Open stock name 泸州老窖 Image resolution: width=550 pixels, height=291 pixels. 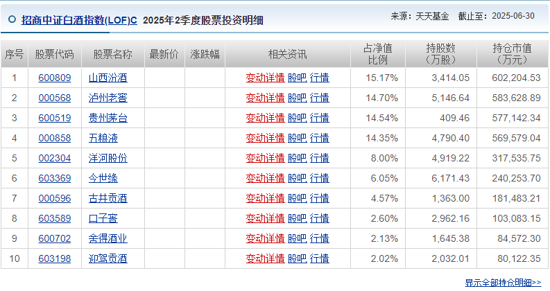pos(108,98)
